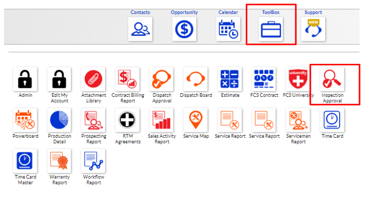
Task: Open the Edit My Account icon
Action: [59, 79]
